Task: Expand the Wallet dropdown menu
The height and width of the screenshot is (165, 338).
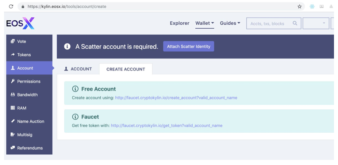Action: click(204, 23)
